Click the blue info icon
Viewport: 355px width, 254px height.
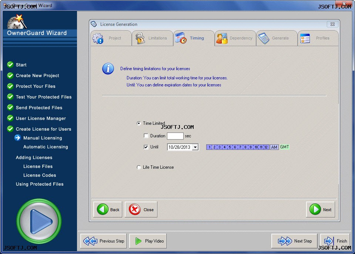(108, 69)
